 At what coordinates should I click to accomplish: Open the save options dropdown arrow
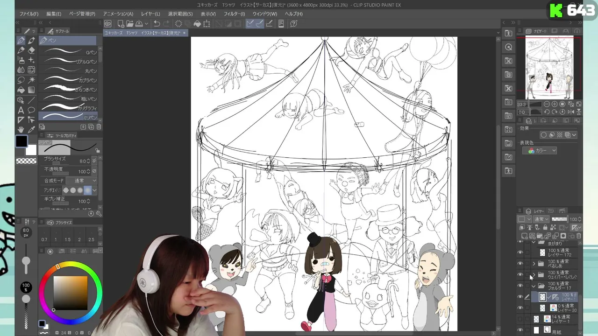(146, 23)
